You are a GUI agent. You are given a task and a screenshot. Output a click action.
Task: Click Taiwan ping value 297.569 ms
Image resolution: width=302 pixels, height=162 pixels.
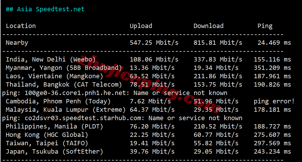pos(272,143)
